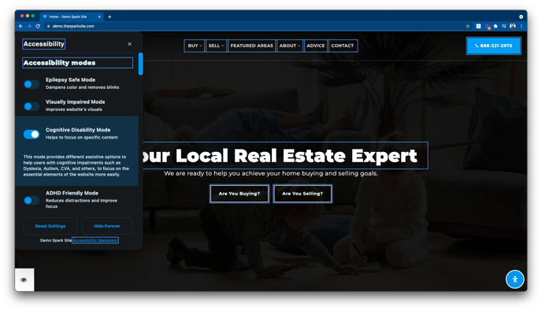Open the Accessibility Statement link
The image size is (542, 311).
(95, 240)
